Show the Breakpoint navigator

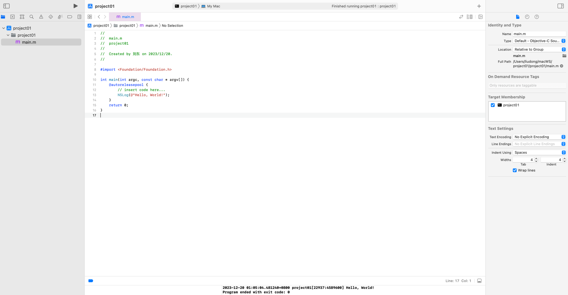pyautogui.click(x=70, y=17)
